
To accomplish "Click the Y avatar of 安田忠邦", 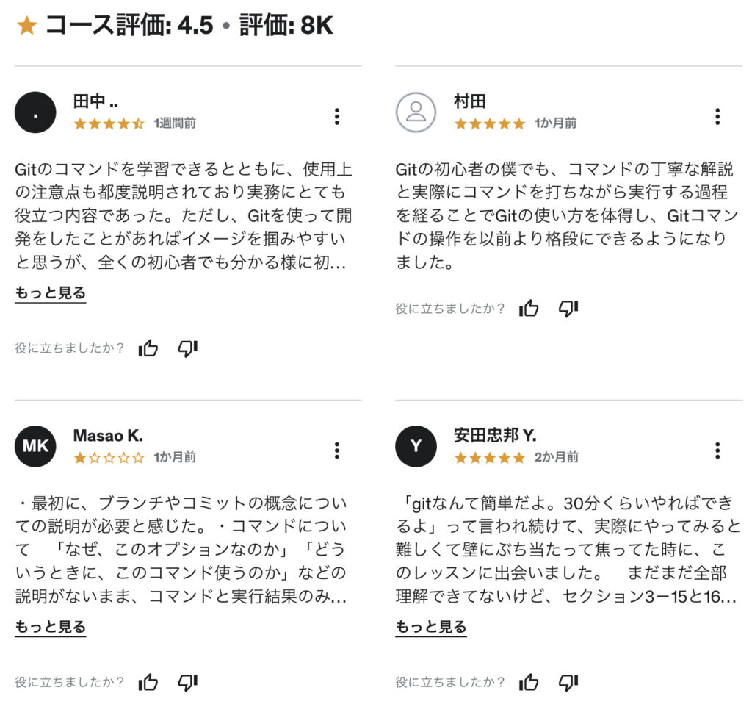I will click(416, 446).
